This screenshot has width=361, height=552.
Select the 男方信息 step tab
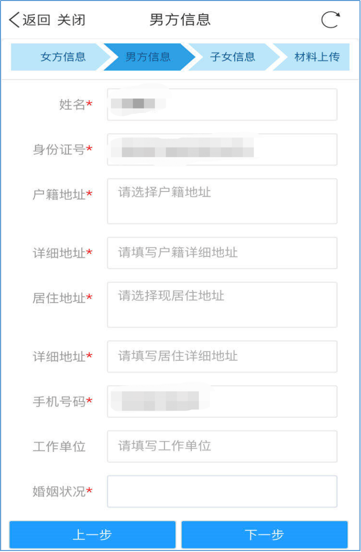(147, 57)
